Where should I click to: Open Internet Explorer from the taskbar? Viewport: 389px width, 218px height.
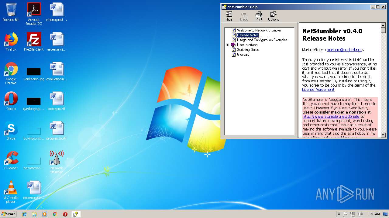click(24, 214)
